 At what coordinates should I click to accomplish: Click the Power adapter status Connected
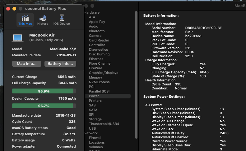pos(66,146)
